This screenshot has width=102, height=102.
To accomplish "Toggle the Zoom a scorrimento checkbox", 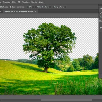I will tap(11, 7).
